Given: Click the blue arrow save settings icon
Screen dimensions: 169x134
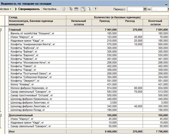Looking at the screenshot, I should point(89,9).
